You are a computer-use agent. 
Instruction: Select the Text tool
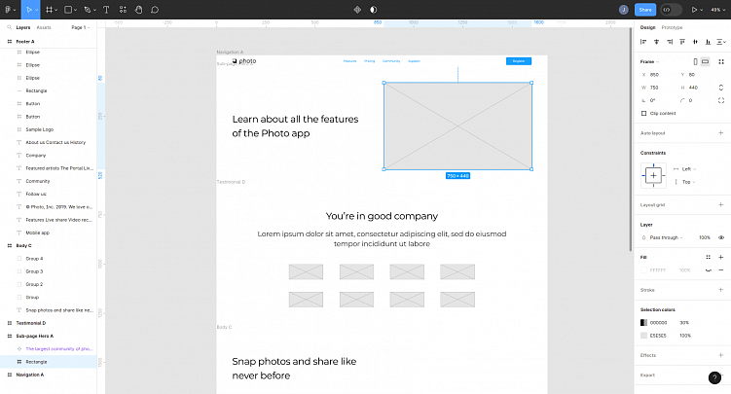[x=106, y=10]
